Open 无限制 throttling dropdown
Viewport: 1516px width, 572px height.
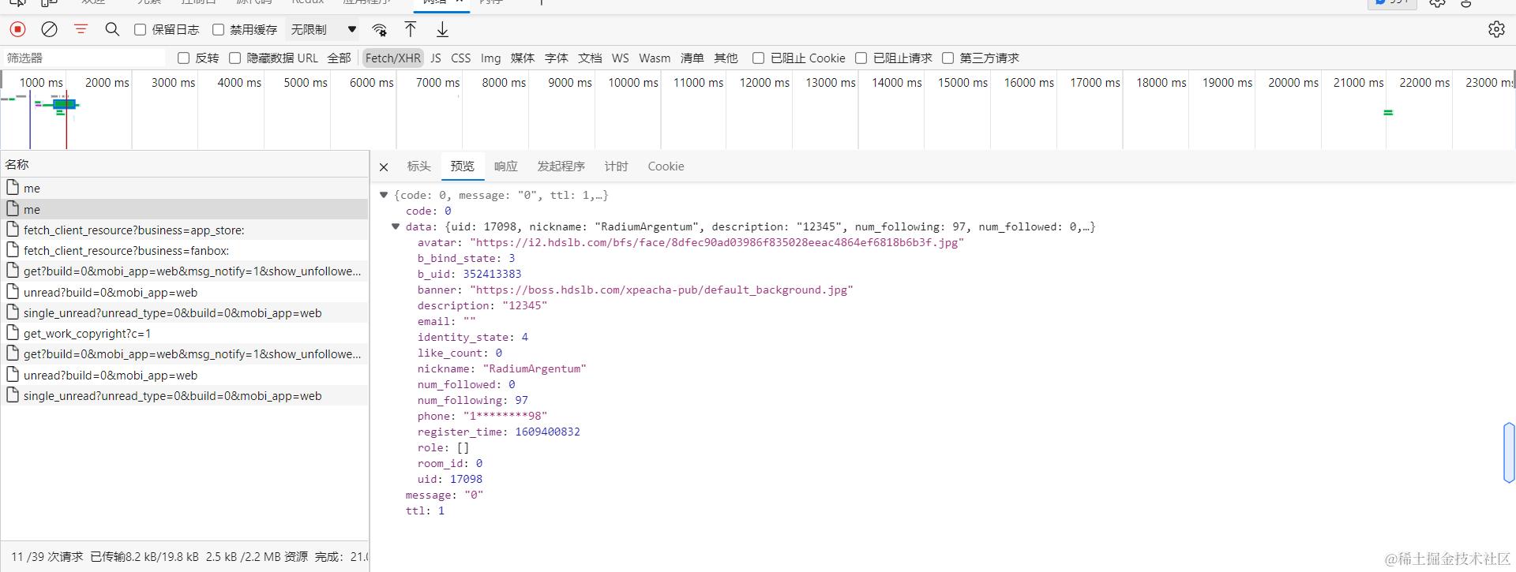[324, 29]
